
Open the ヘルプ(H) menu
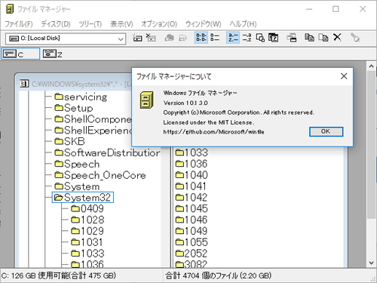(x=243, y=24)
